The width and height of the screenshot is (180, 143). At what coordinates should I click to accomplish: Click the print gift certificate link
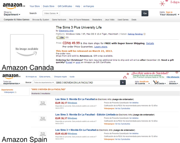tap(78, 63)
